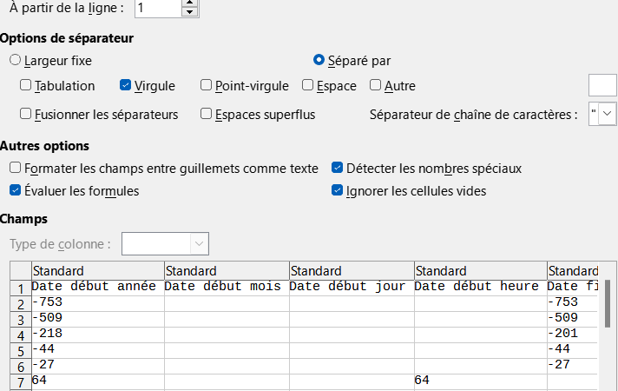Image resolution: width=618 pixels, height=391 pixels.
Task: Click the custom Autre separator text field
Action: tap(602, 85)
